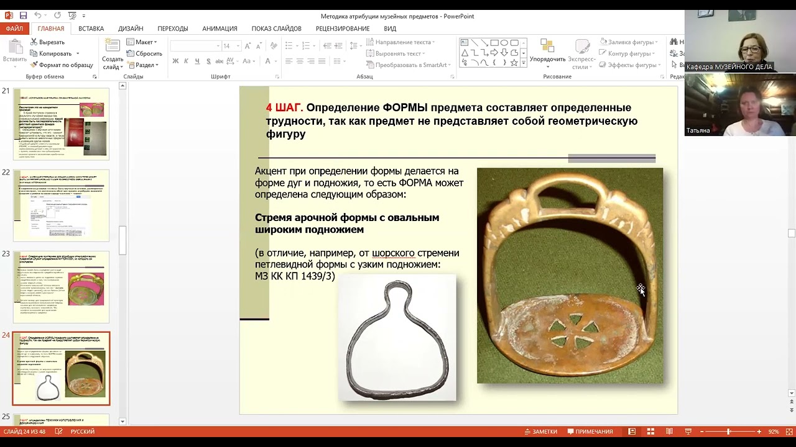Open the font name combo box
This screenshot has width=796, height=447.
196,46
